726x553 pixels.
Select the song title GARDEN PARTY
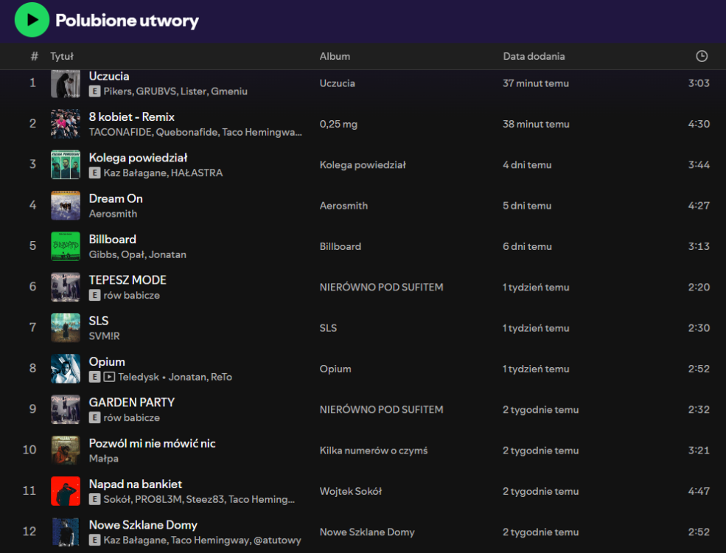(x=131, y=402)
